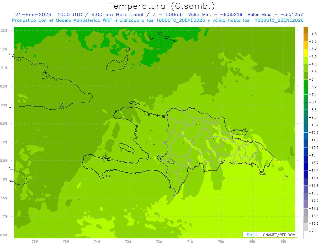The height and width of the screenshot is (245, 318).
Task: Click the "1000 UTC" time text
Action: (x=69, y=15)
